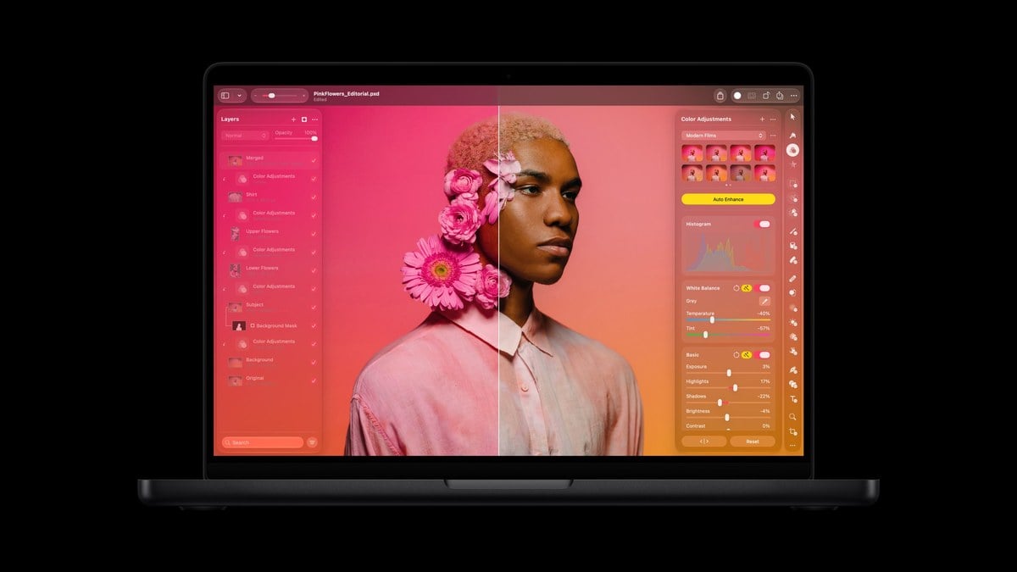
Task: Click the split comparison button beside Reset
Action: [x=704, y=441]
